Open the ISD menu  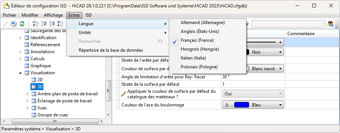coord(88,15)
